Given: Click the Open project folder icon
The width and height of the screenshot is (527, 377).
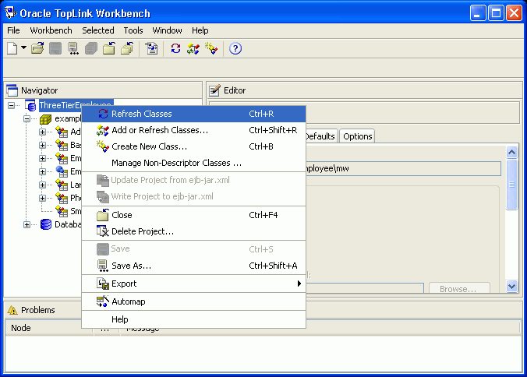Looking at the screenshot, I should click(37, 48).
